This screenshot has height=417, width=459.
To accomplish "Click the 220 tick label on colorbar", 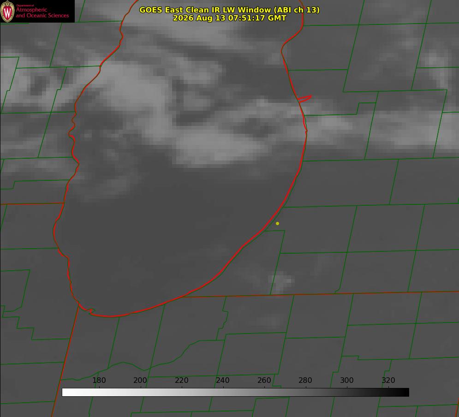I will [x=181, y=380].
